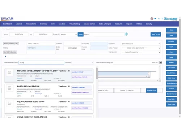Click the On Credit button

click(x=171, y=68)
